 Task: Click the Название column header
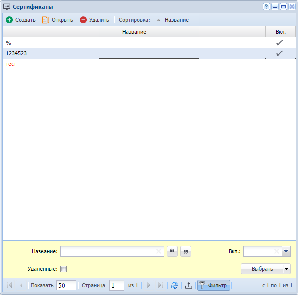click(x=134, y=32)
